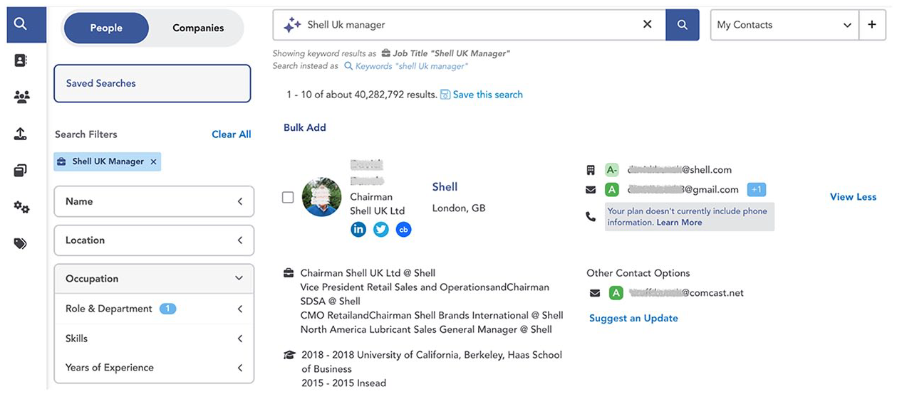The image size is (897, 394).
Task: Clear the search text with the X
Action: coord(647,24)
